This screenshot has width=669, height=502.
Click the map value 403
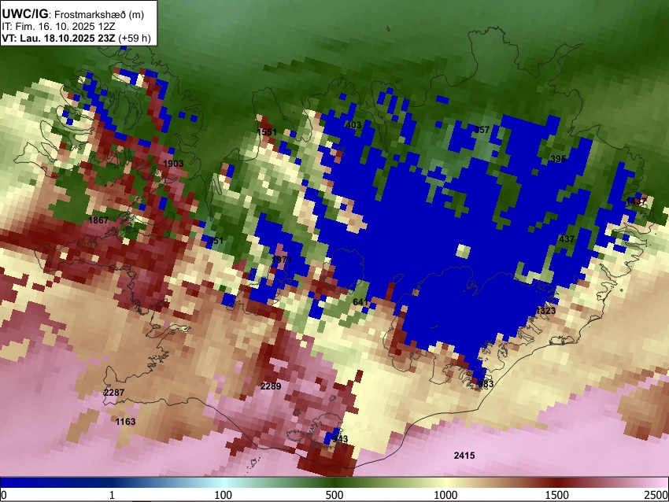pos(353,125)
